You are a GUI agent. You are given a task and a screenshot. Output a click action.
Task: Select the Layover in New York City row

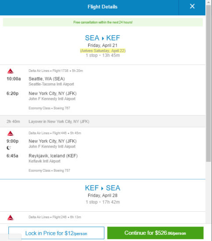click(x=103, y=121)
